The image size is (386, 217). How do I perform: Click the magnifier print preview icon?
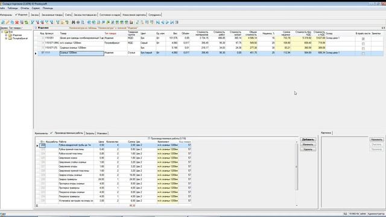[83, 22]
